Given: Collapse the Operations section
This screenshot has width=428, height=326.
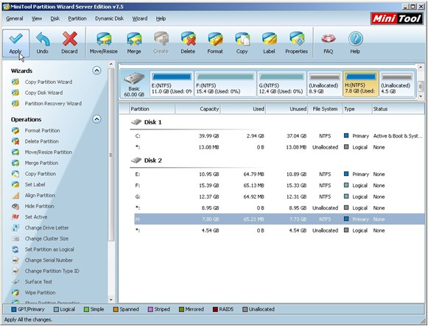Looking at the screenshot, I should 97,119.
